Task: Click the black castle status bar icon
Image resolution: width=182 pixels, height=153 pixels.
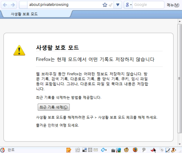Action: 113,150
